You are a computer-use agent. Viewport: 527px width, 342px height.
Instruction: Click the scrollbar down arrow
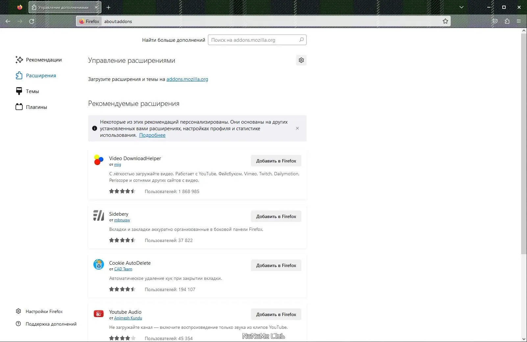coord(524,339)
